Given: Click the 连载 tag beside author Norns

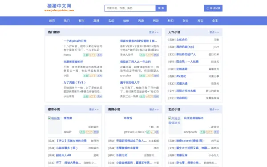Looking at the screenshot, I should [85, 55].
